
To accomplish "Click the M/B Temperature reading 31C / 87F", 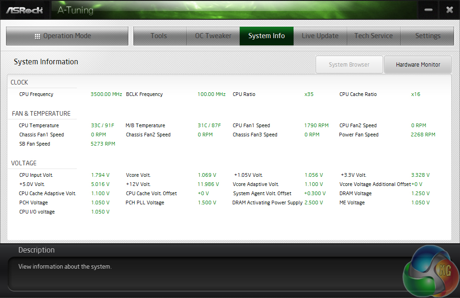I will pos(209,125).
